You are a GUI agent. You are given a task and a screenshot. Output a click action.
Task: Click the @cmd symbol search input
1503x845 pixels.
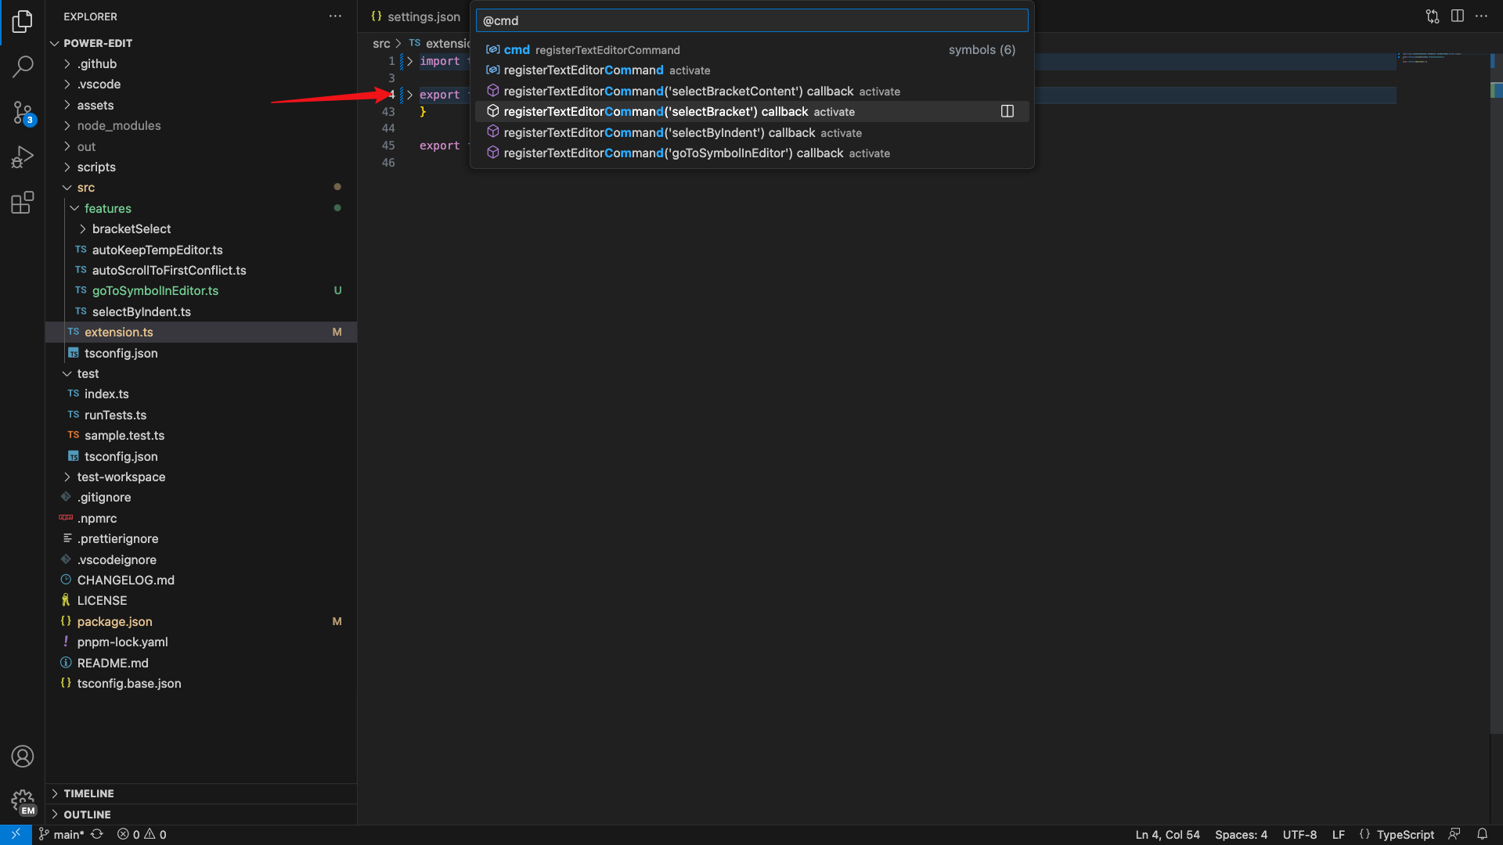[751, 20]
